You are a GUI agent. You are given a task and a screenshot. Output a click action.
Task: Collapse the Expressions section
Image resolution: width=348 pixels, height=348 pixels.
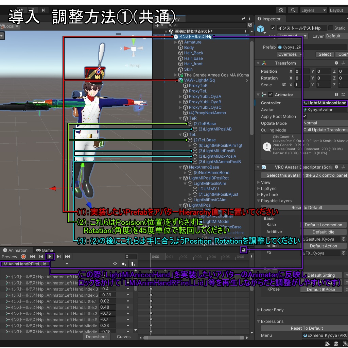point(258,321)
